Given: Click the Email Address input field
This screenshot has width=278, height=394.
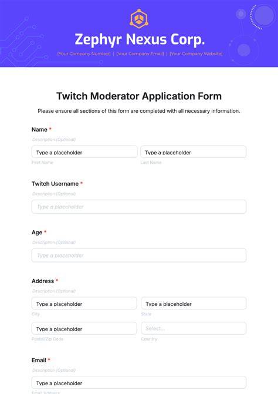Looking at the screenshot, I should (139, 382).
